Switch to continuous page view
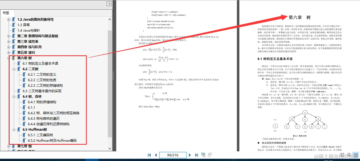Image resolution: width=360 pixels, height=161 pixels. tap(349, 155)
